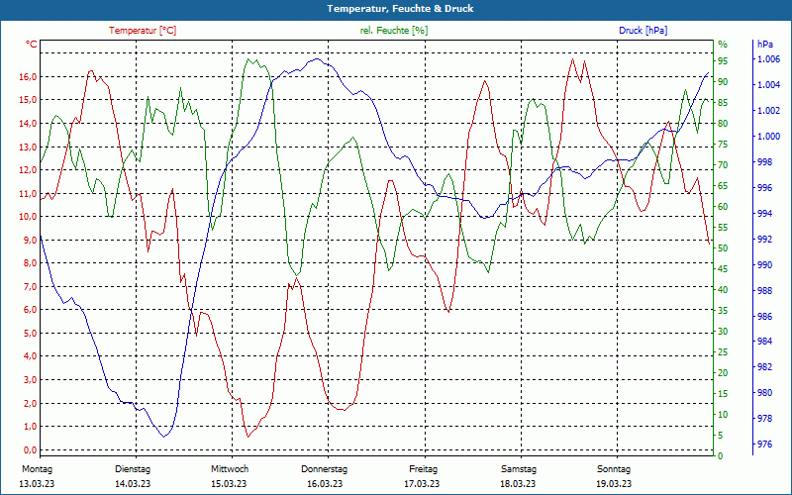Click the 7,0 temperature axis value

tap(31, 287)
